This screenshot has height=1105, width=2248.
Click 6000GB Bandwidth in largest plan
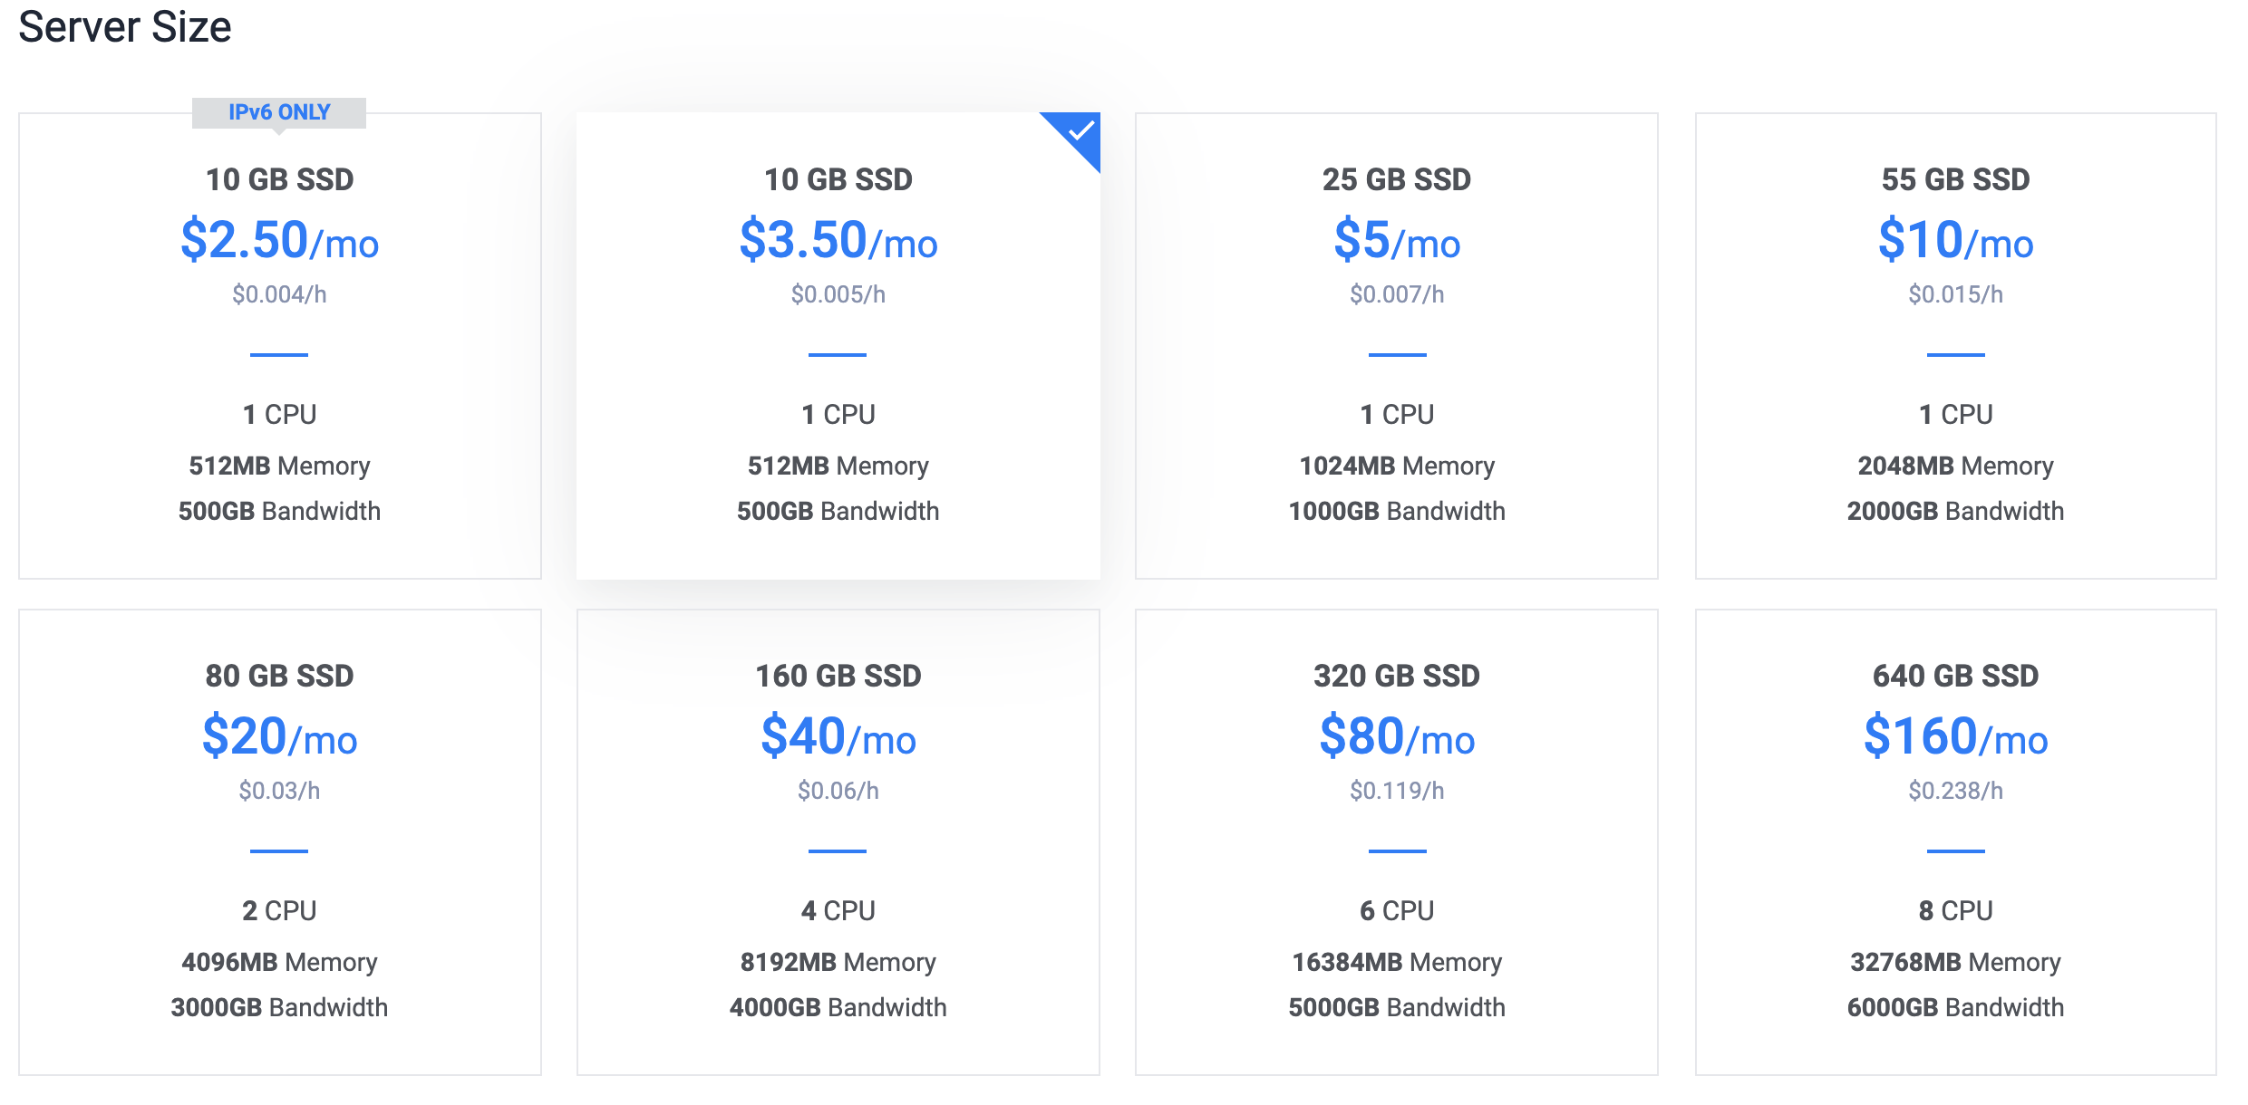click(1956, 1007)
